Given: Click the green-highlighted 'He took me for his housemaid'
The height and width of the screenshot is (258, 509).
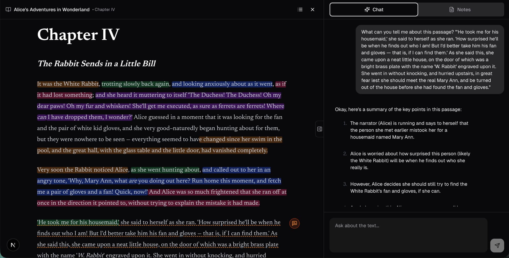Looking at the screenshot, I should 78,222.
